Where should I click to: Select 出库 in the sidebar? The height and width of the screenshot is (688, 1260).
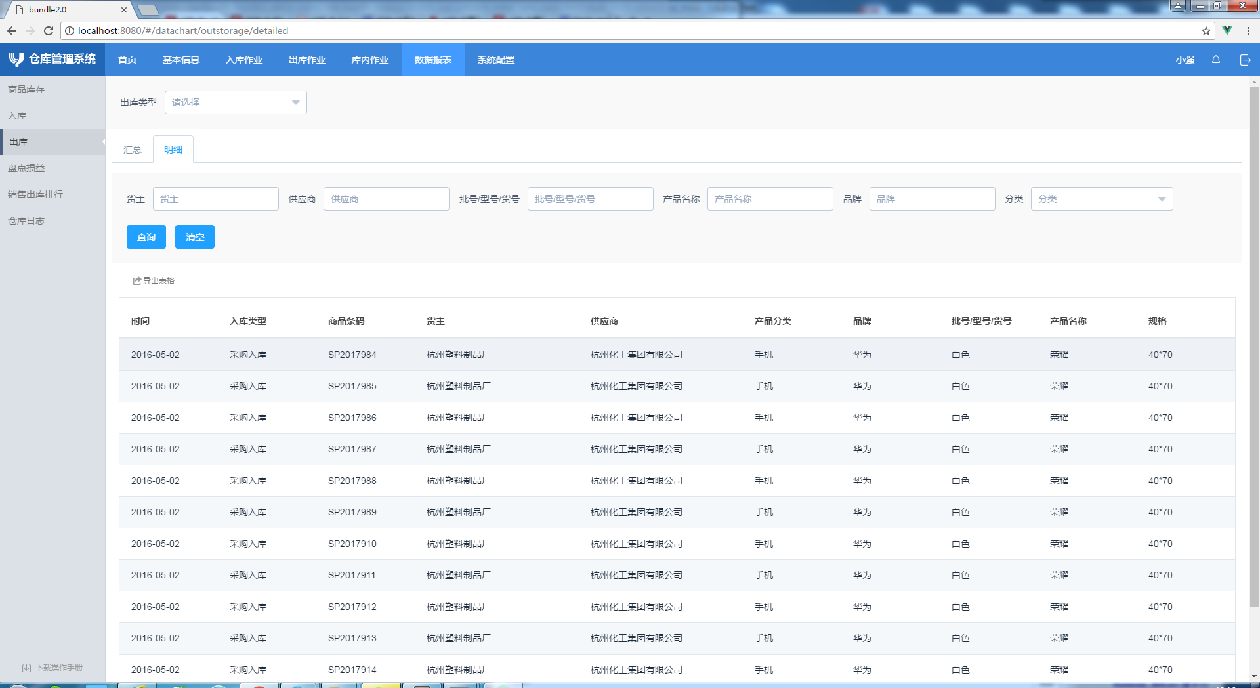(x=52, y=142)
